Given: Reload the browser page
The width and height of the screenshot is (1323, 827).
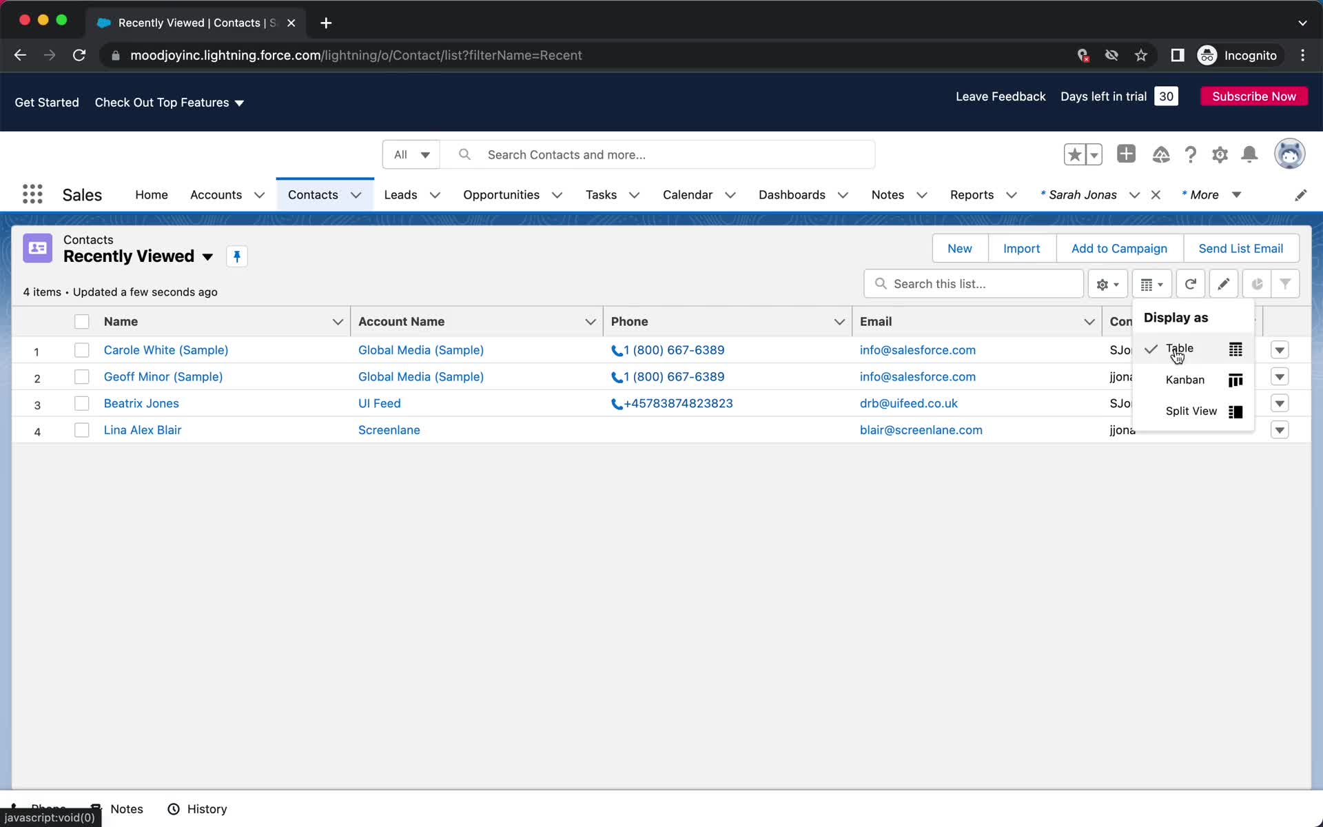Looking at the screenshot, I should (x=79, y=55).
